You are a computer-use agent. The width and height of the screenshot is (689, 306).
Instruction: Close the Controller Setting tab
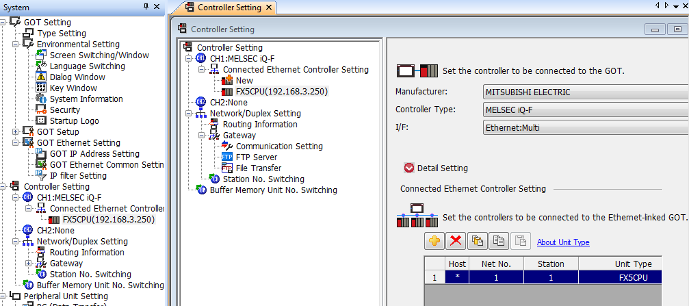point(269,8)
